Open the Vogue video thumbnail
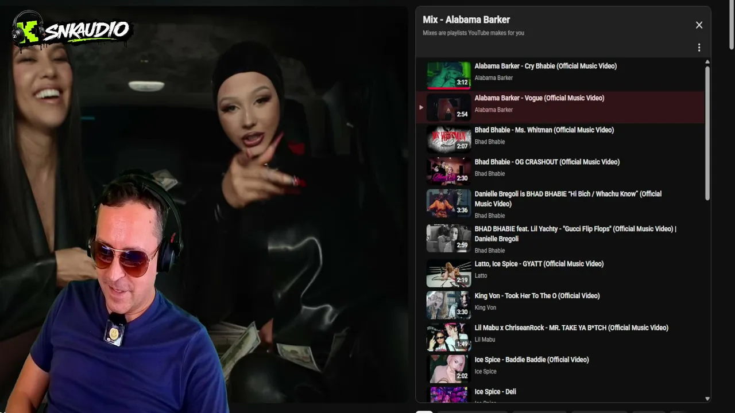This screenshot has height=413, width=735. [448, 107]
